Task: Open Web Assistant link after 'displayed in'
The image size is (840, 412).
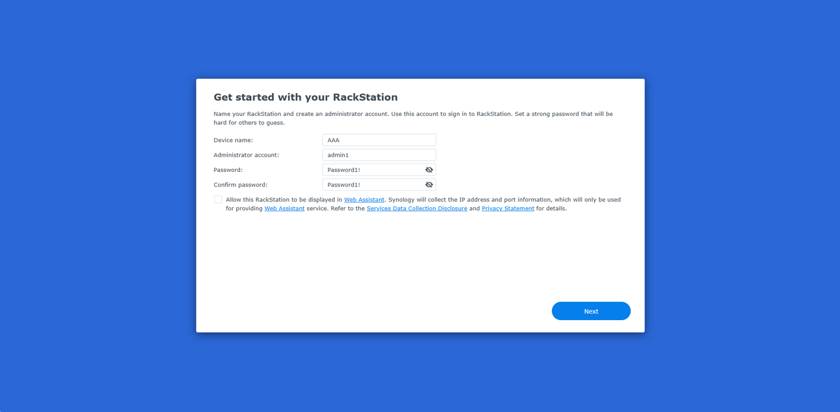Action: 364,200
